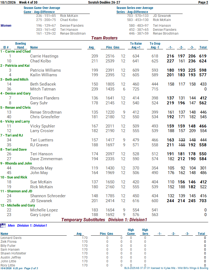
Task: Click the Avg column header in rosters
Action: tap(91, 47)
